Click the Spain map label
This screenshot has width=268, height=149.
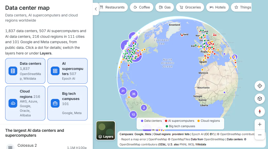coord(203,62)
